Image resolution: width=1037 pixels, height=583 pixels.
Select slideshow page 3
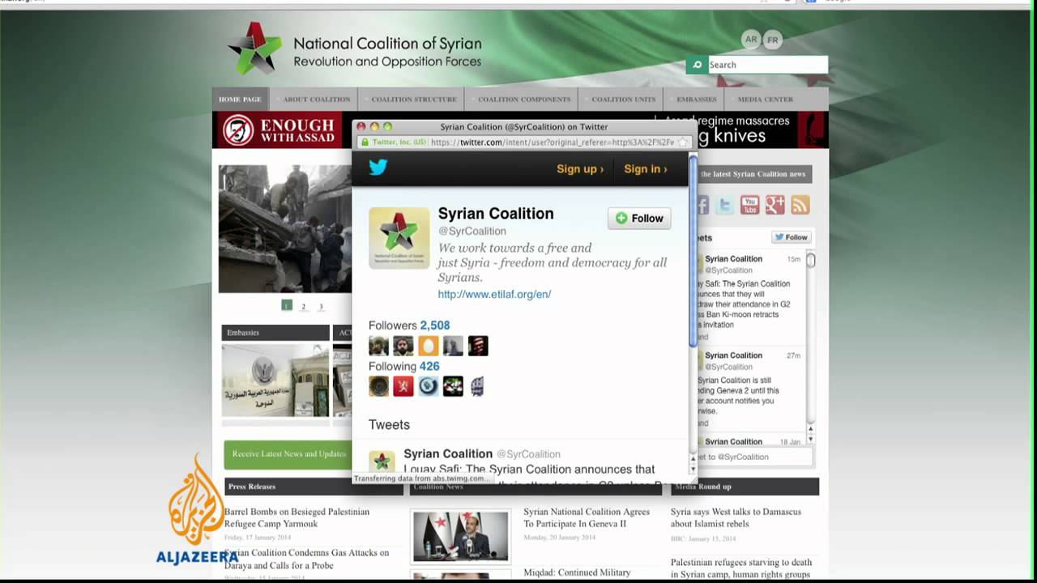(321, 306)
